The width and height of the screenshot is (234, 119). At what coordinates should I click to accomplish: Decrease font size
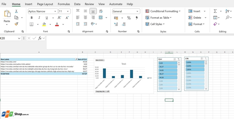tap(67, 18)
